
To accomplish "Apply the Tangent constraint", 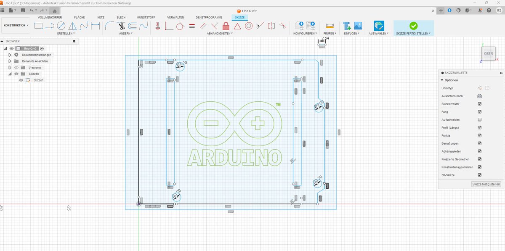I will (181, 26).
